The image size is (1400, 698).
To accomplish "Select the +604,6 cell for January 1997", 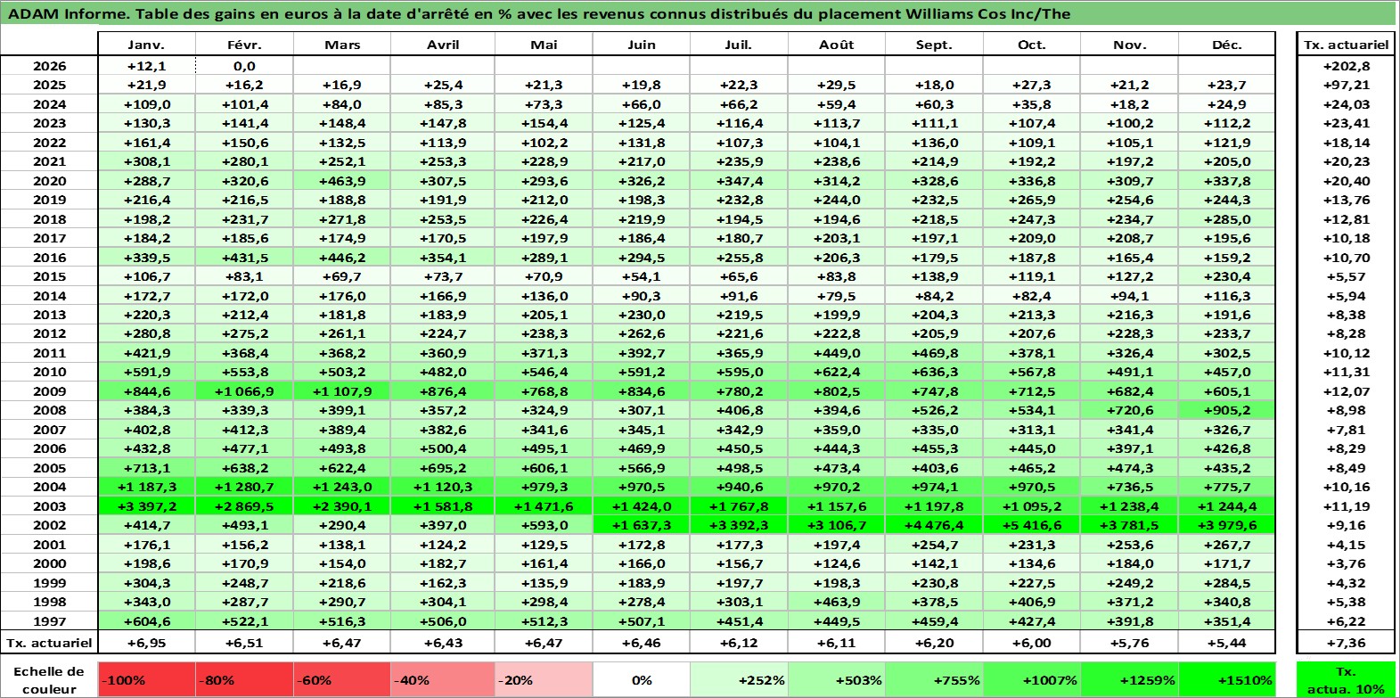I will pos(146,621).
